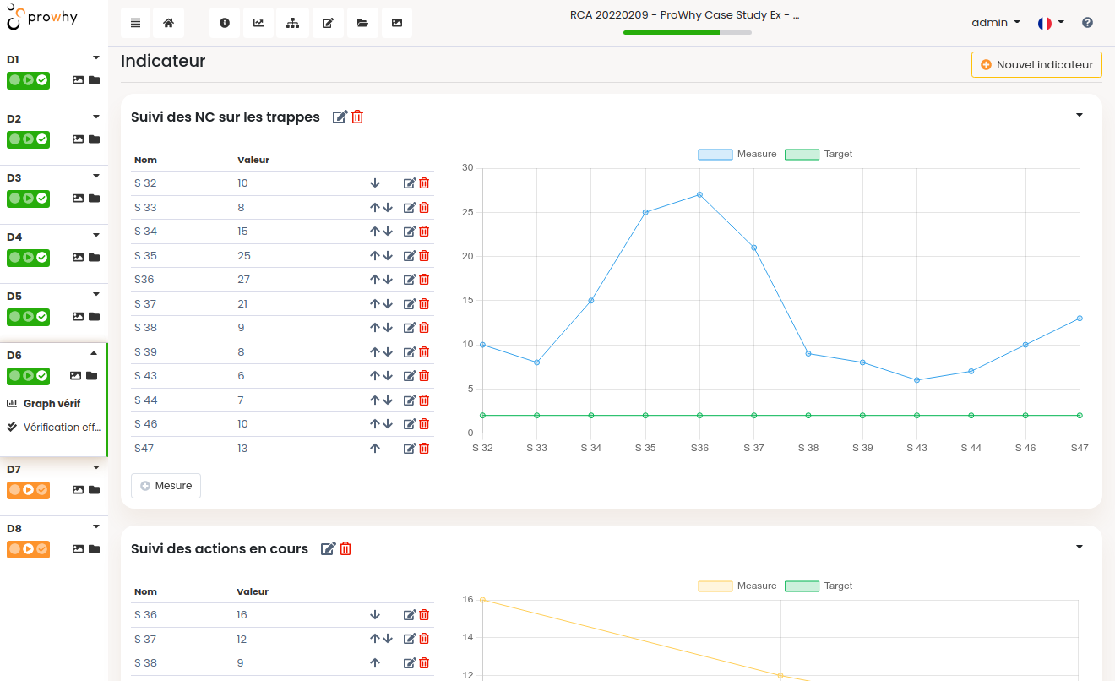Collapse the D6 section caret
Viewport: 1115px width, 681px height.
(94, 354)
